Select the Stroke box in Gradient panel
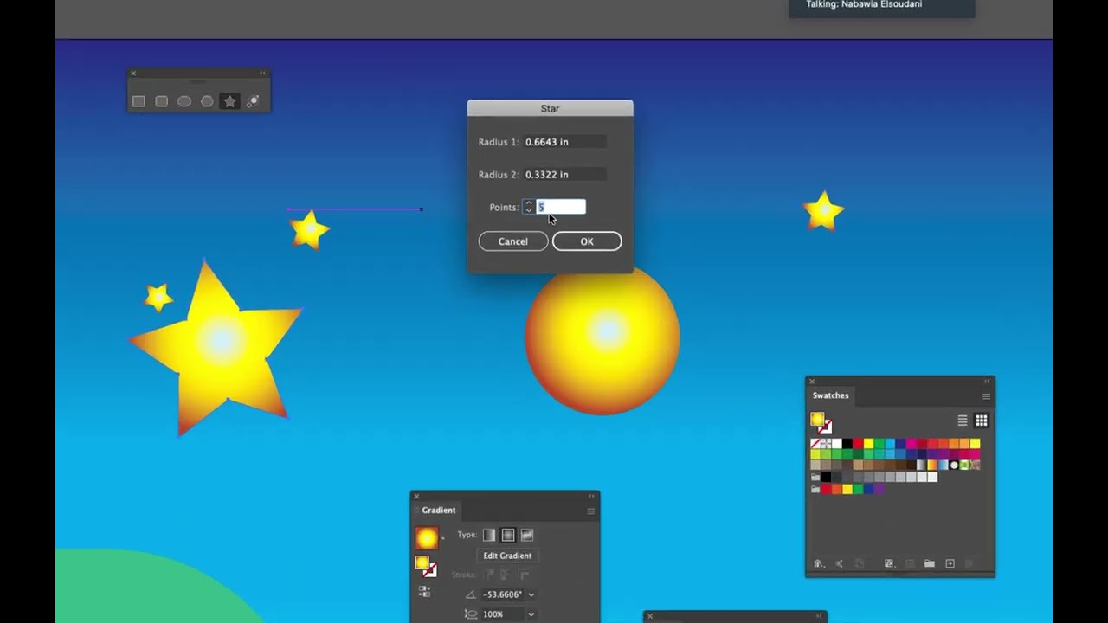1108x623 pixels. pos(430,571)
